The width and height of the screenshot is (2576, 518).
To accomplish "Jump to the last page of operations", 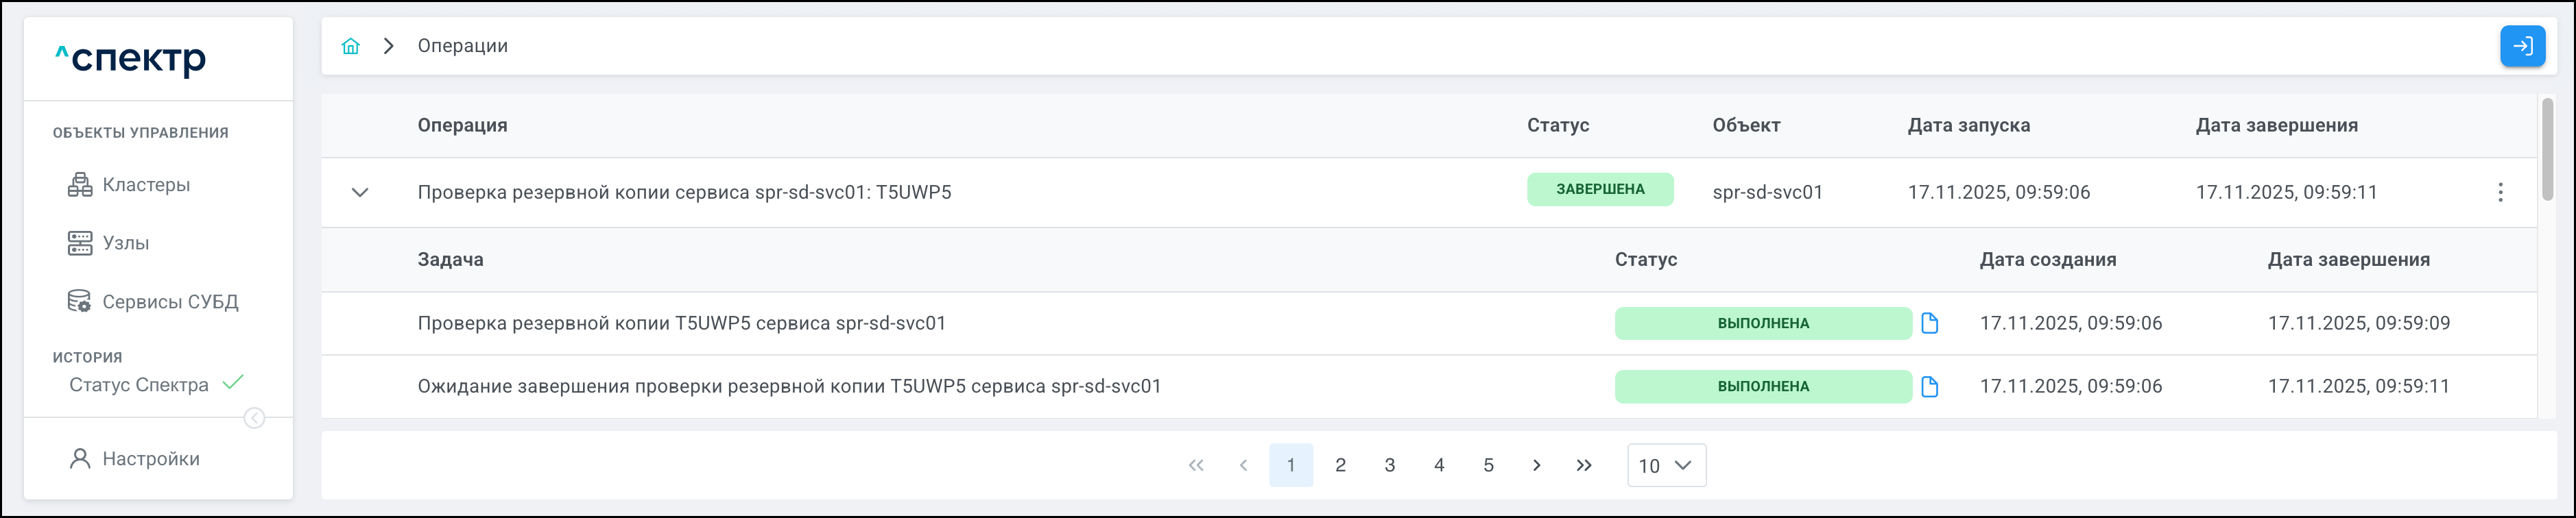I will point(1584,465).
